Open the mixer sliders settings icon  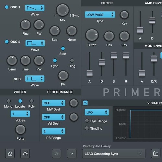coord(25,154)
